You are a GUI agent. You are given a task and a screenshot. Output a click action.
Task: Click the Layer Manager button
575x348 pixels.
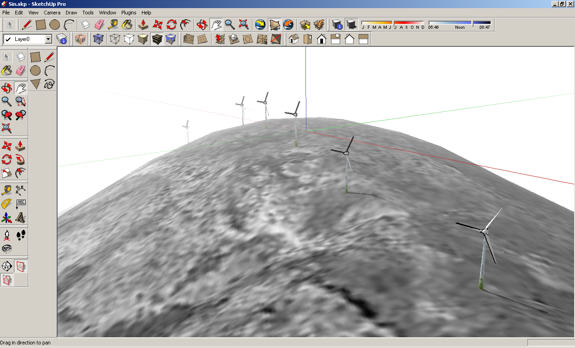[62, 40]
